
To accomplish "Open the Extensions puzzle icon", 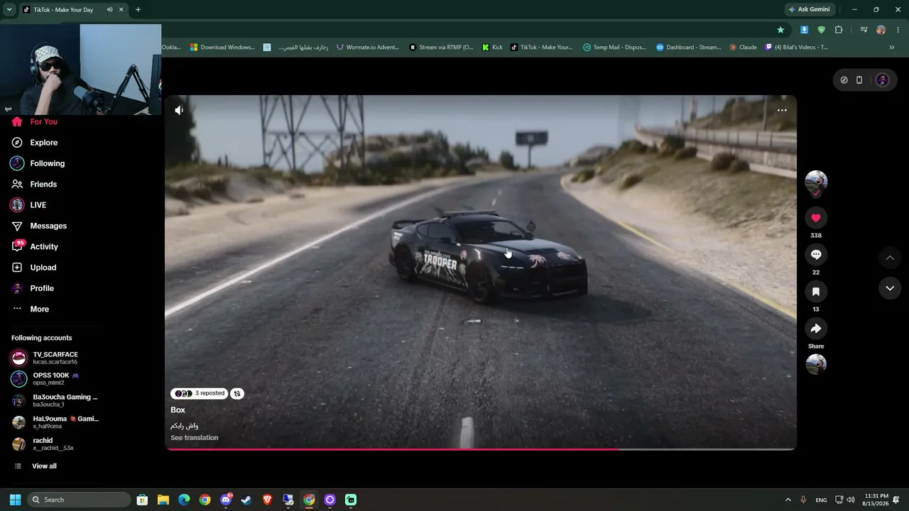I will pyautogui.click(x=839, y=30).
